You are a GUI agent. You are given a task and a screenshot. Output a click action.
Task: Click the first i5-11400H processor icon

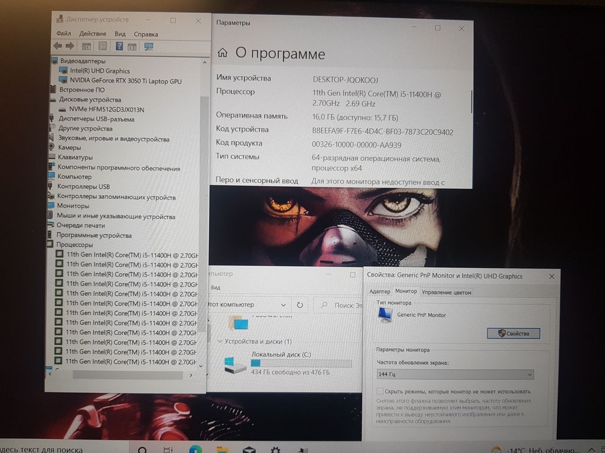pyautogui.click(x=59, y=254)
